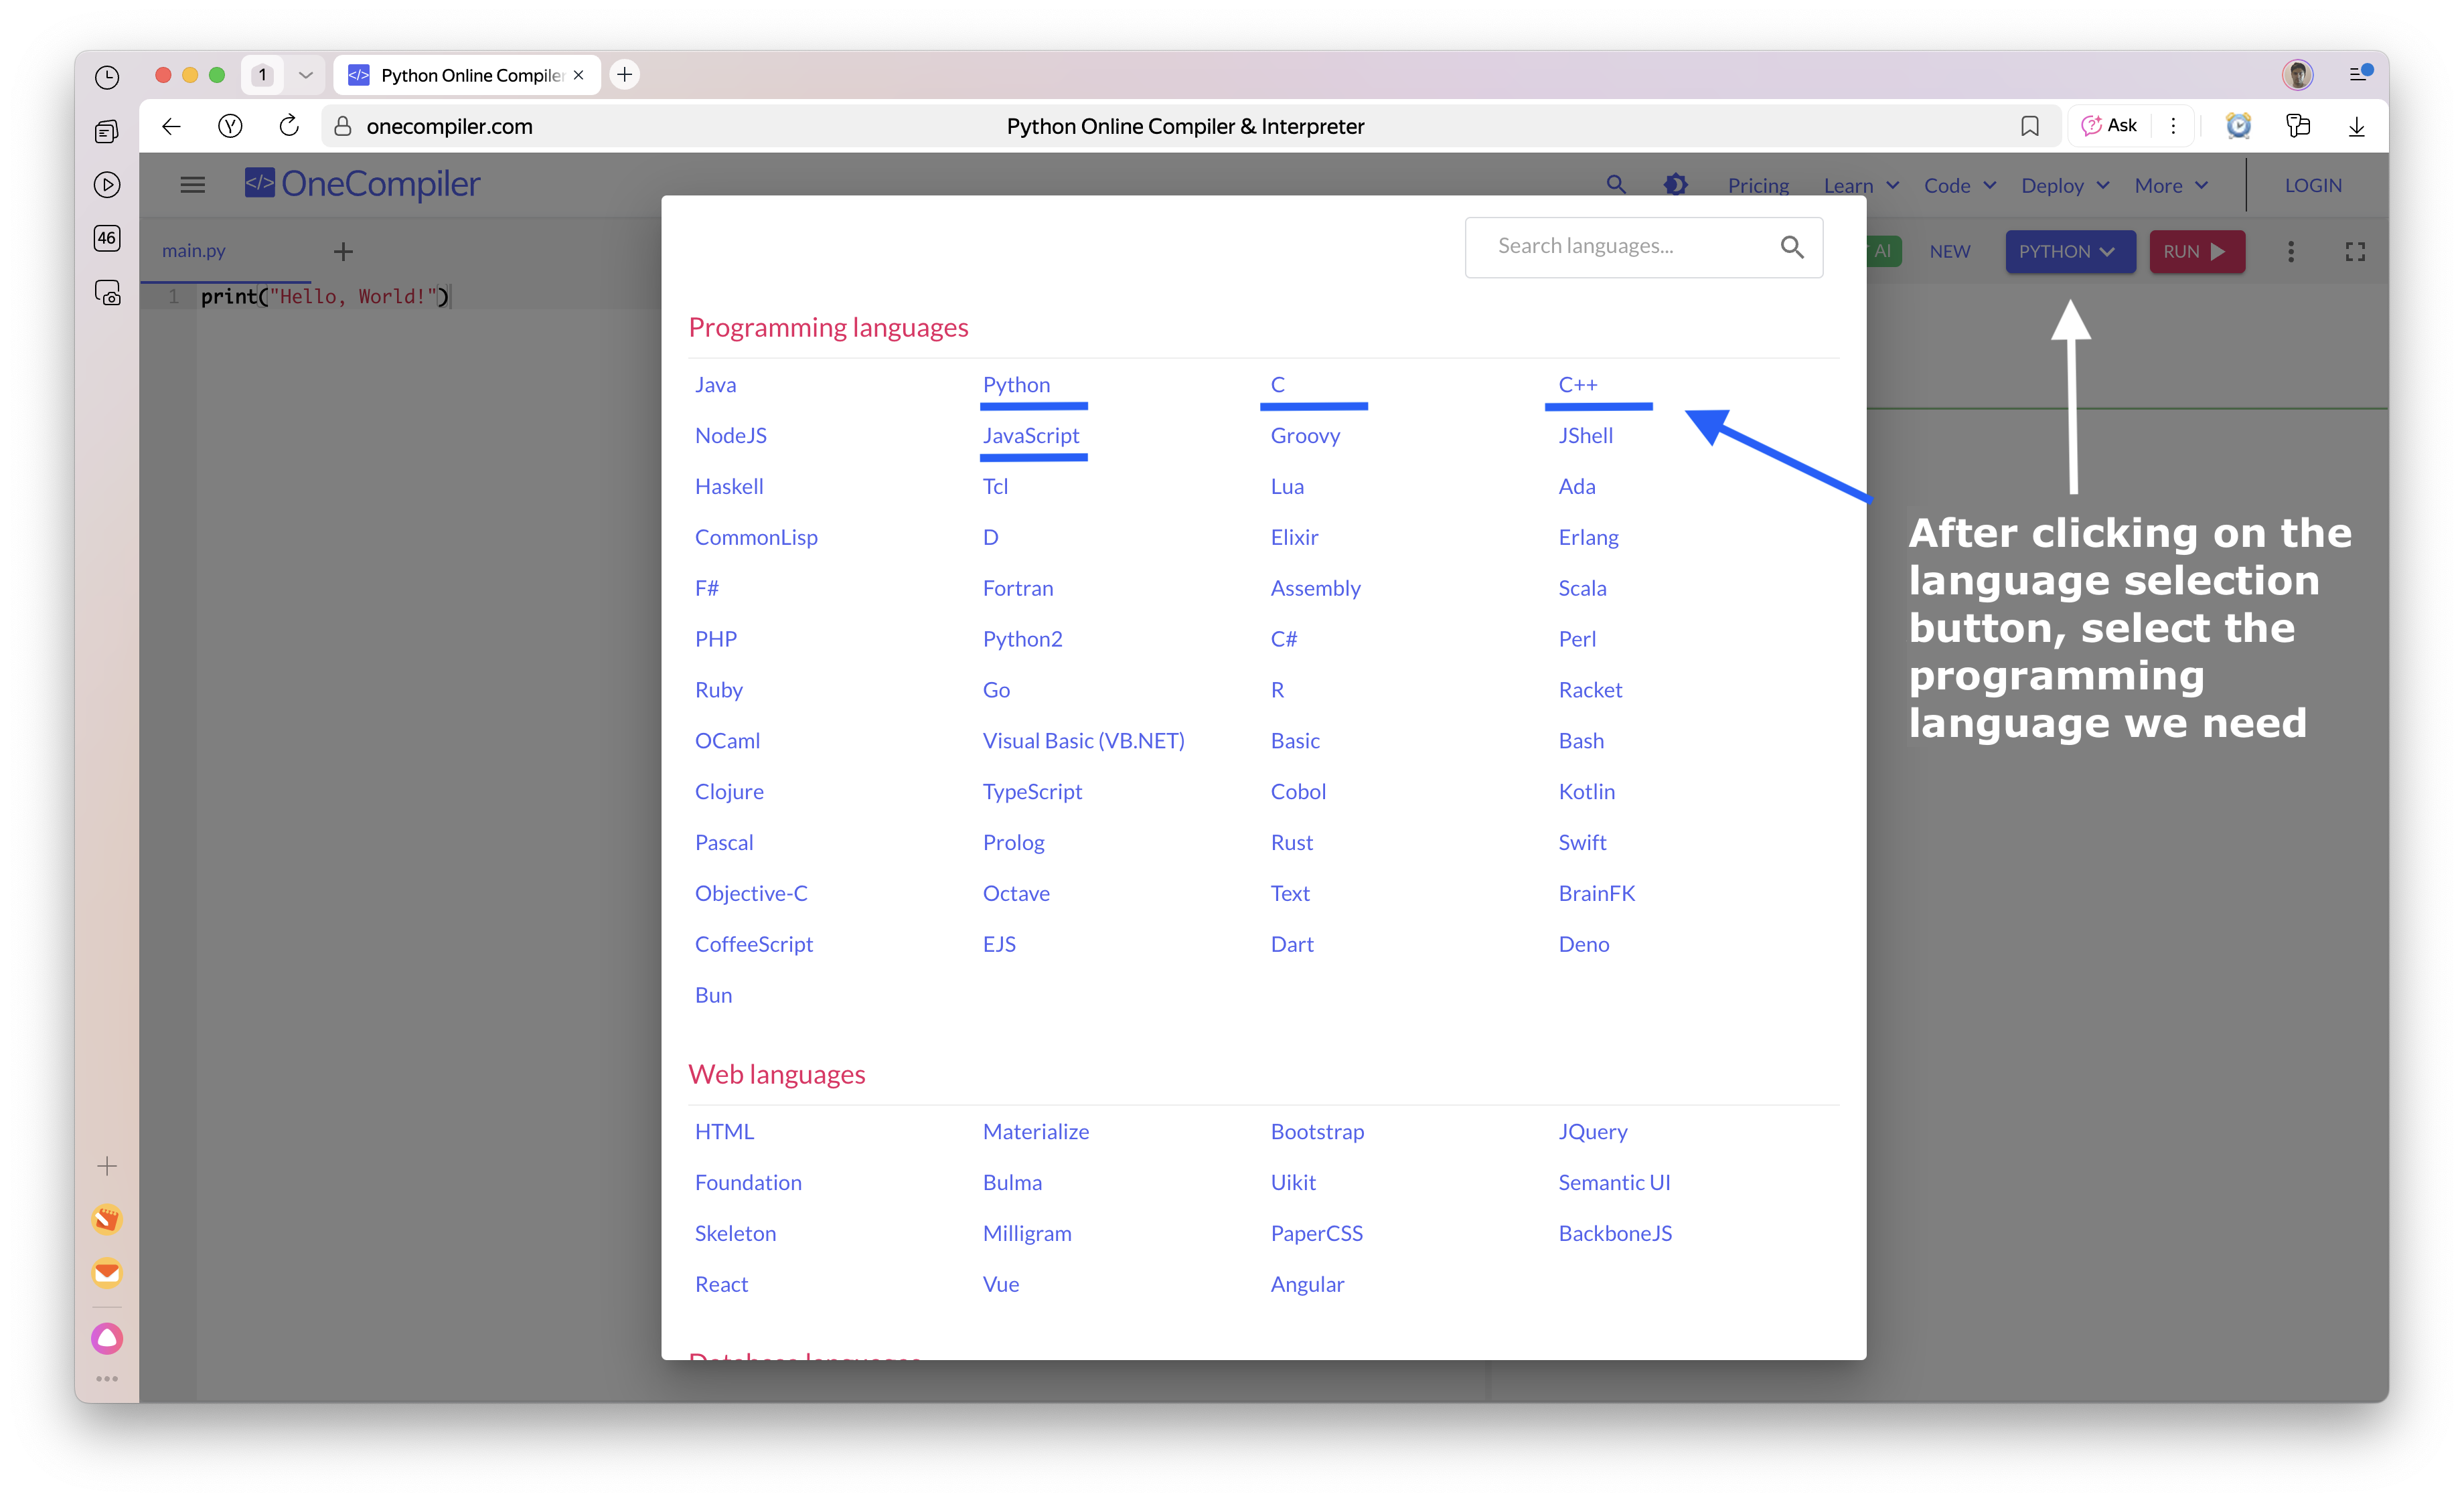Toggle dark theme icon in header
Viewport: 2464px width, 1502px height.
coord(1676,185)
